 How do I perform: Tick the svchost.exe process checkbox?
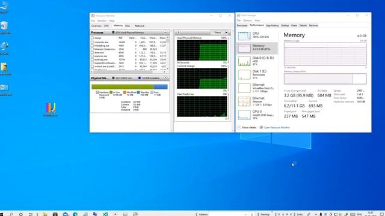click(92, 67)
